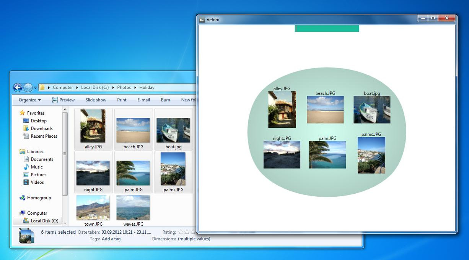Select palms.JPG thumbnail in Explorer

(x=173, y=169)
